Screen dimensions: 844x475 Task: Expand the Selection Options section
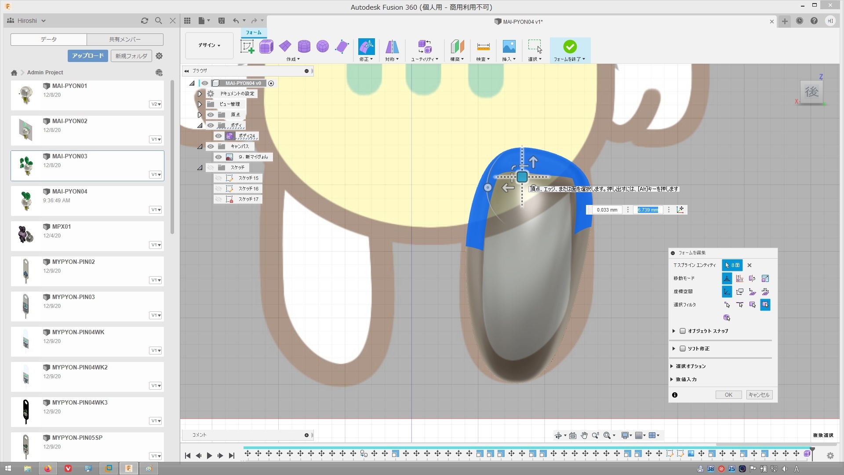tap(691, 366)
